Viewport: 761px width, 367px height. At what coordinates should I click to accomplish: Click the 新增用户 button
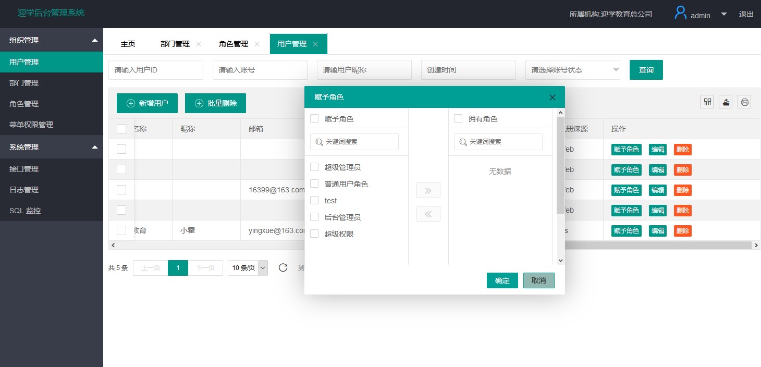click(147, 103)
